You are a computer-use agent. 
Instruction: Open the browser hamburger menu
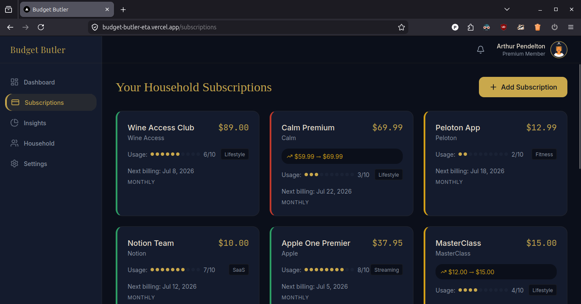click(x=571, y=27)
